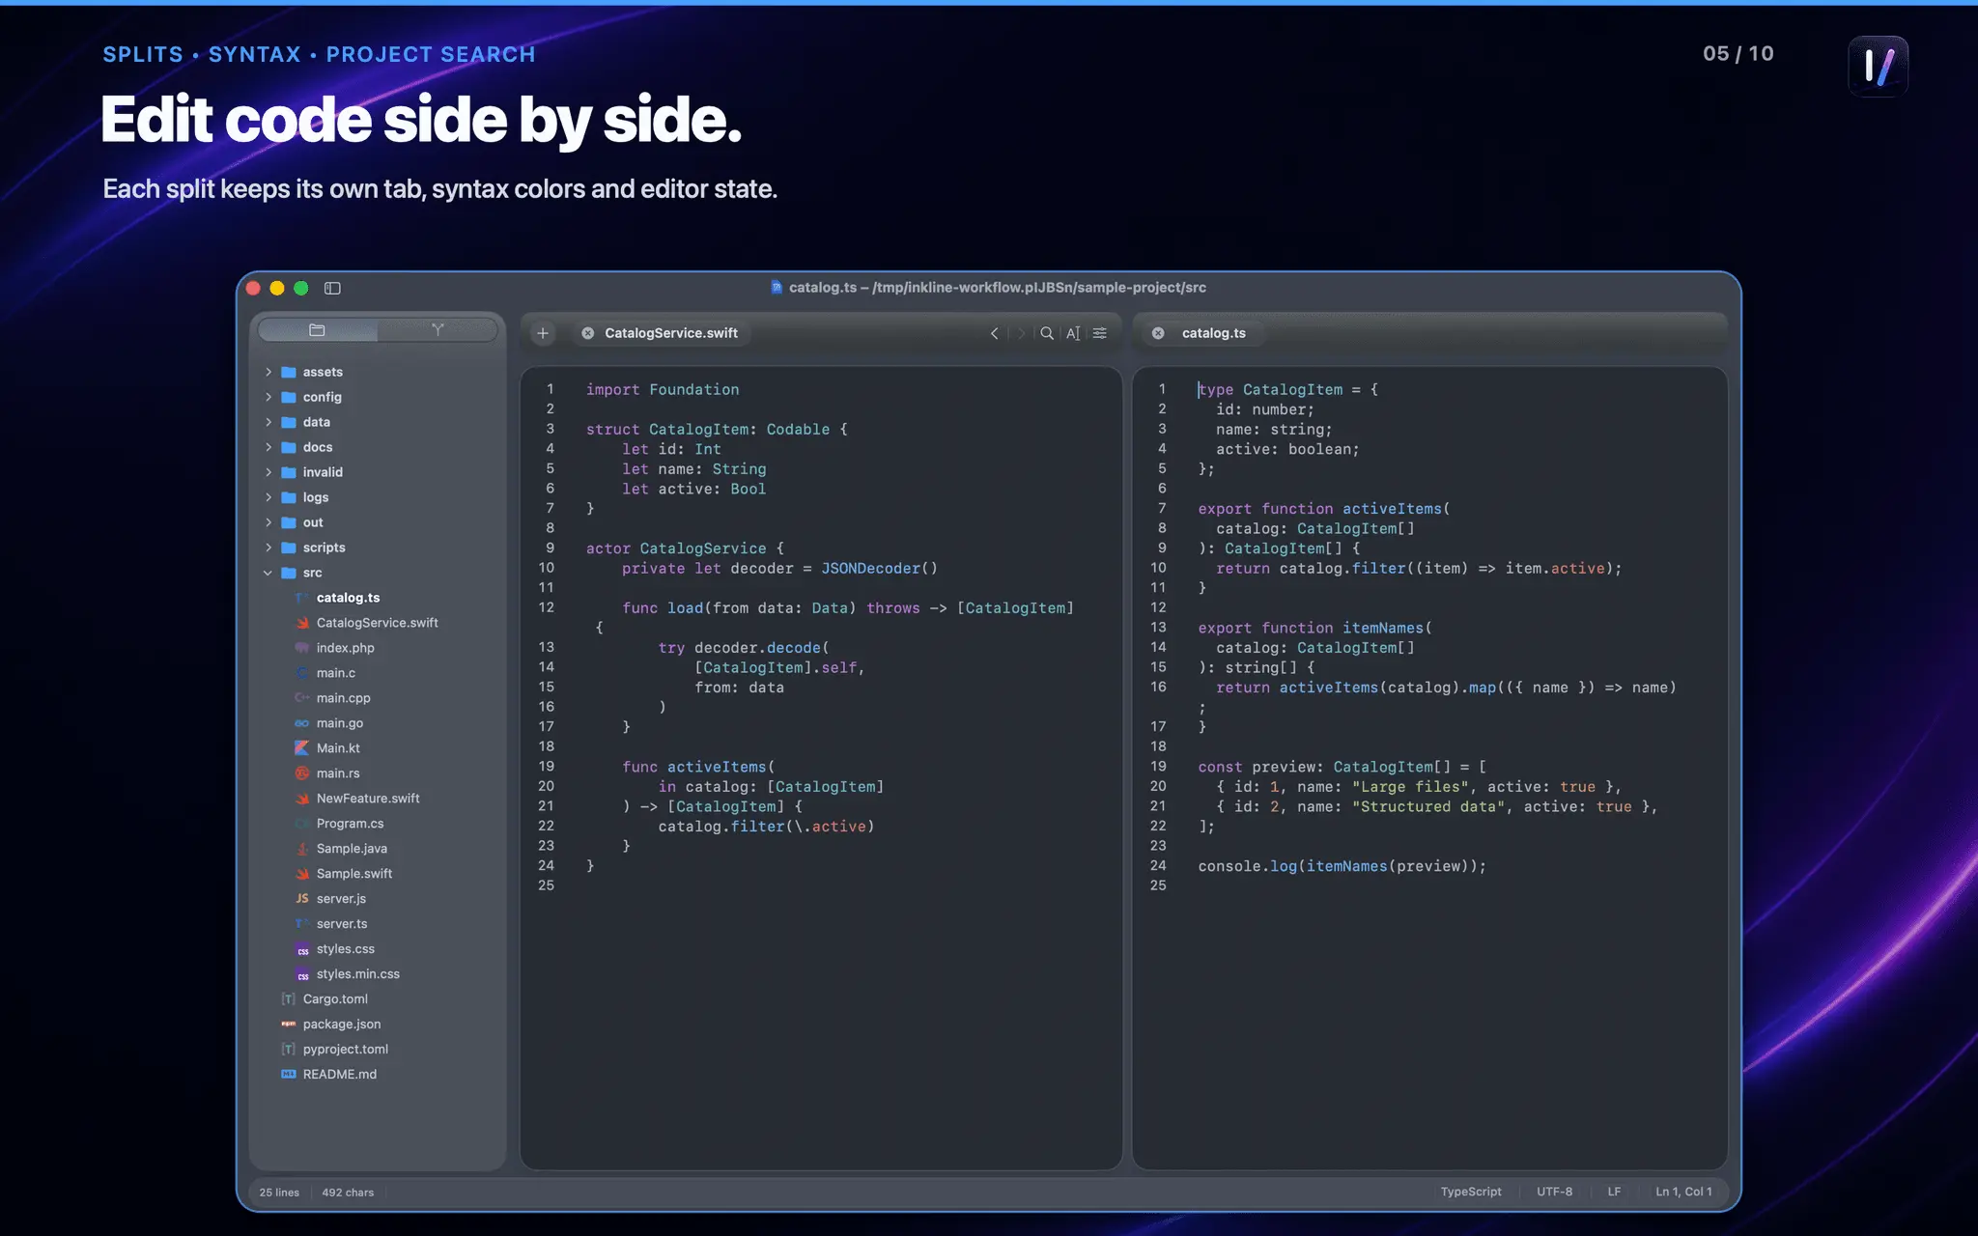Open search with magnifier icon

click(1047, 333)
